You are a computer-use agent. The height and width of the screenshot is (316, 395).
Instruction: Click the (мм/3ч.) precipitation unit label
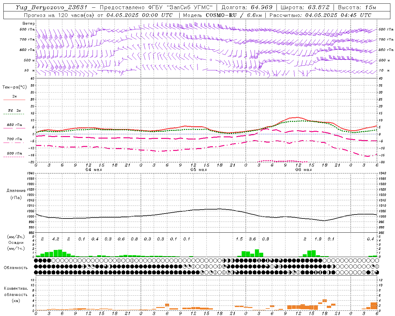pos(16,237)
